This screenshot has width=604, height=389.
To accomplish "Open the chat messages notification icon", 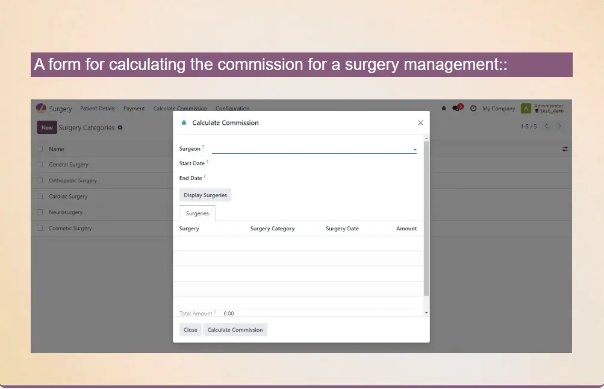I will 456,109.
